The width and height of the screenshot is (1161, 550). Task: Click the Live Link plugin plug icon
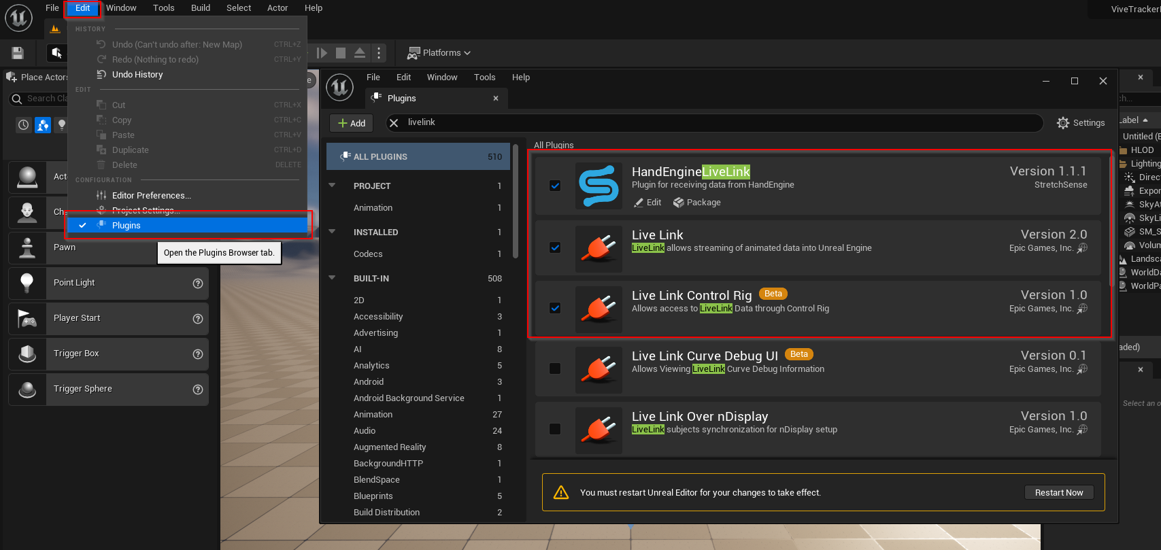pyautogui.click(x=599, y=249)
